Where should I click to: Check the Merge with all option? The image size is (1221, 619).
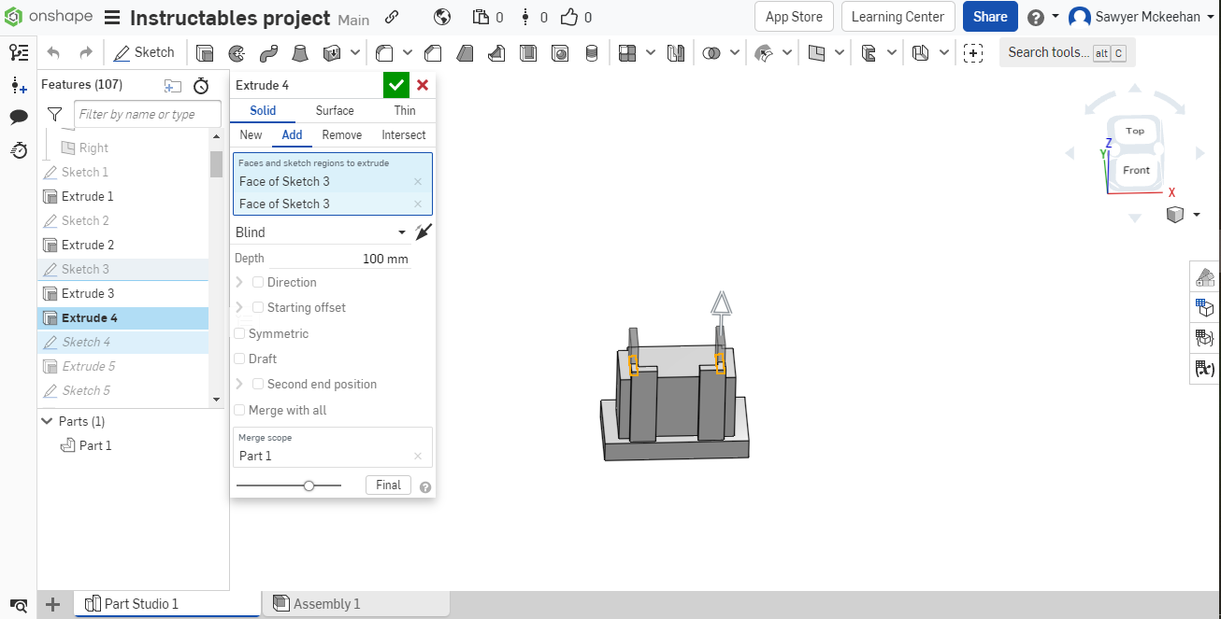click(240, 410)
